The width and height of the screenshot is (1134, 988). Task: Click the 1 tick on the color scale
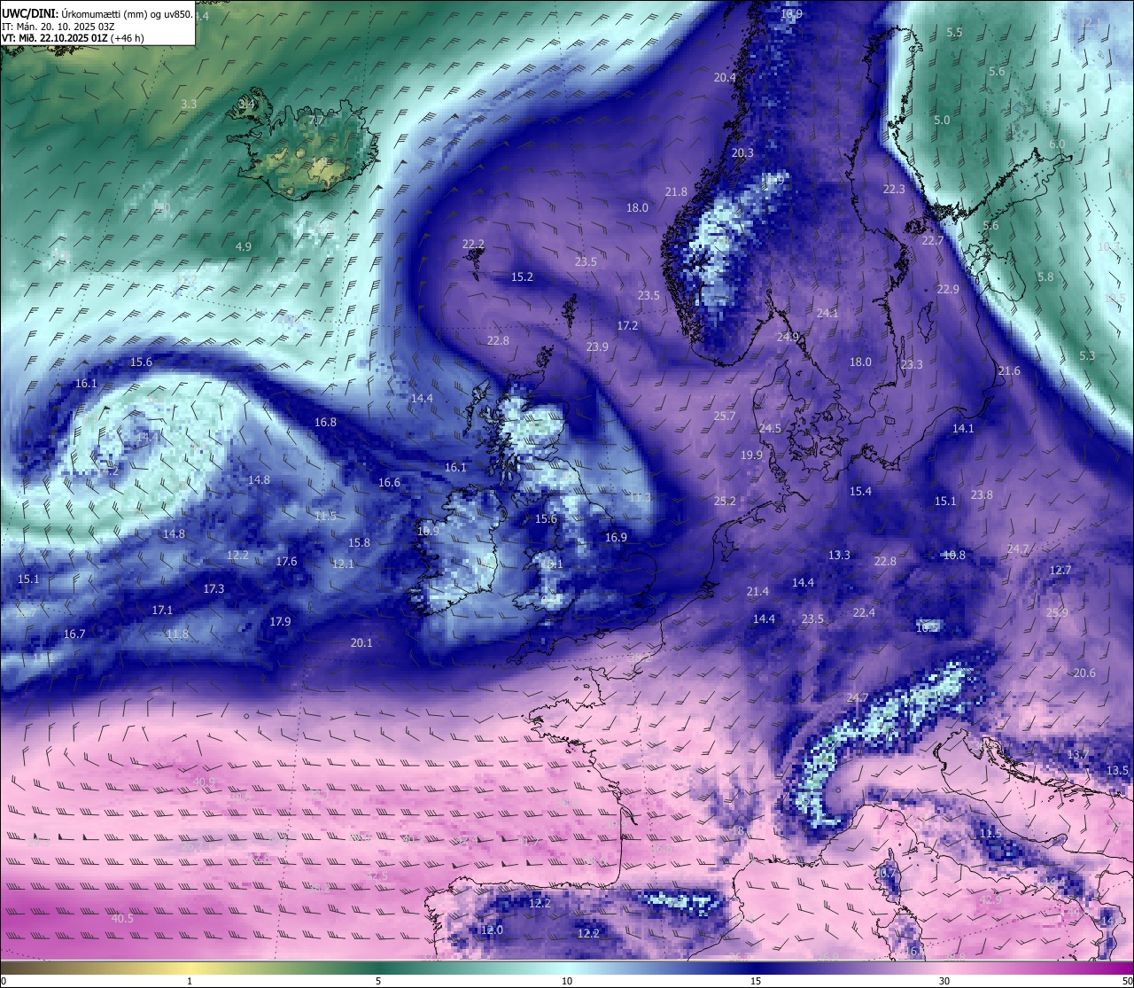coord(190,981)
